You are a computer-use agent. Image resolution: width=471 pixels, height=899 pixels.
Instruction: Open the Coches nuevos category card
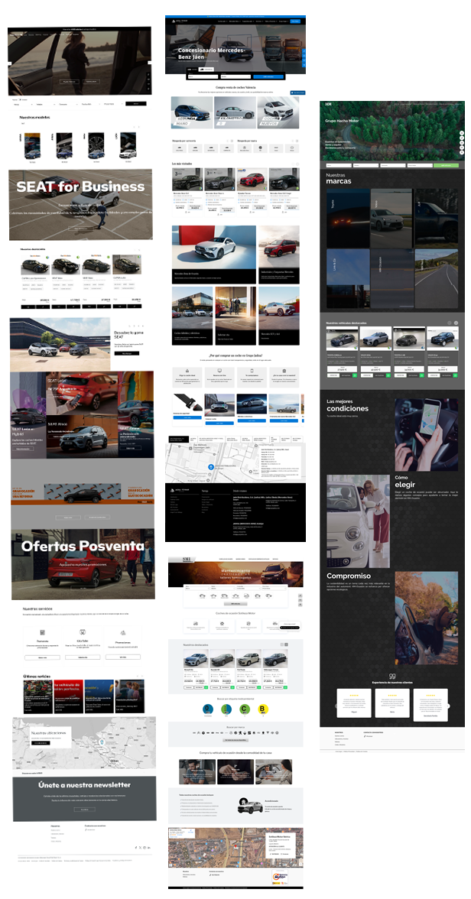tap(278, 112)
